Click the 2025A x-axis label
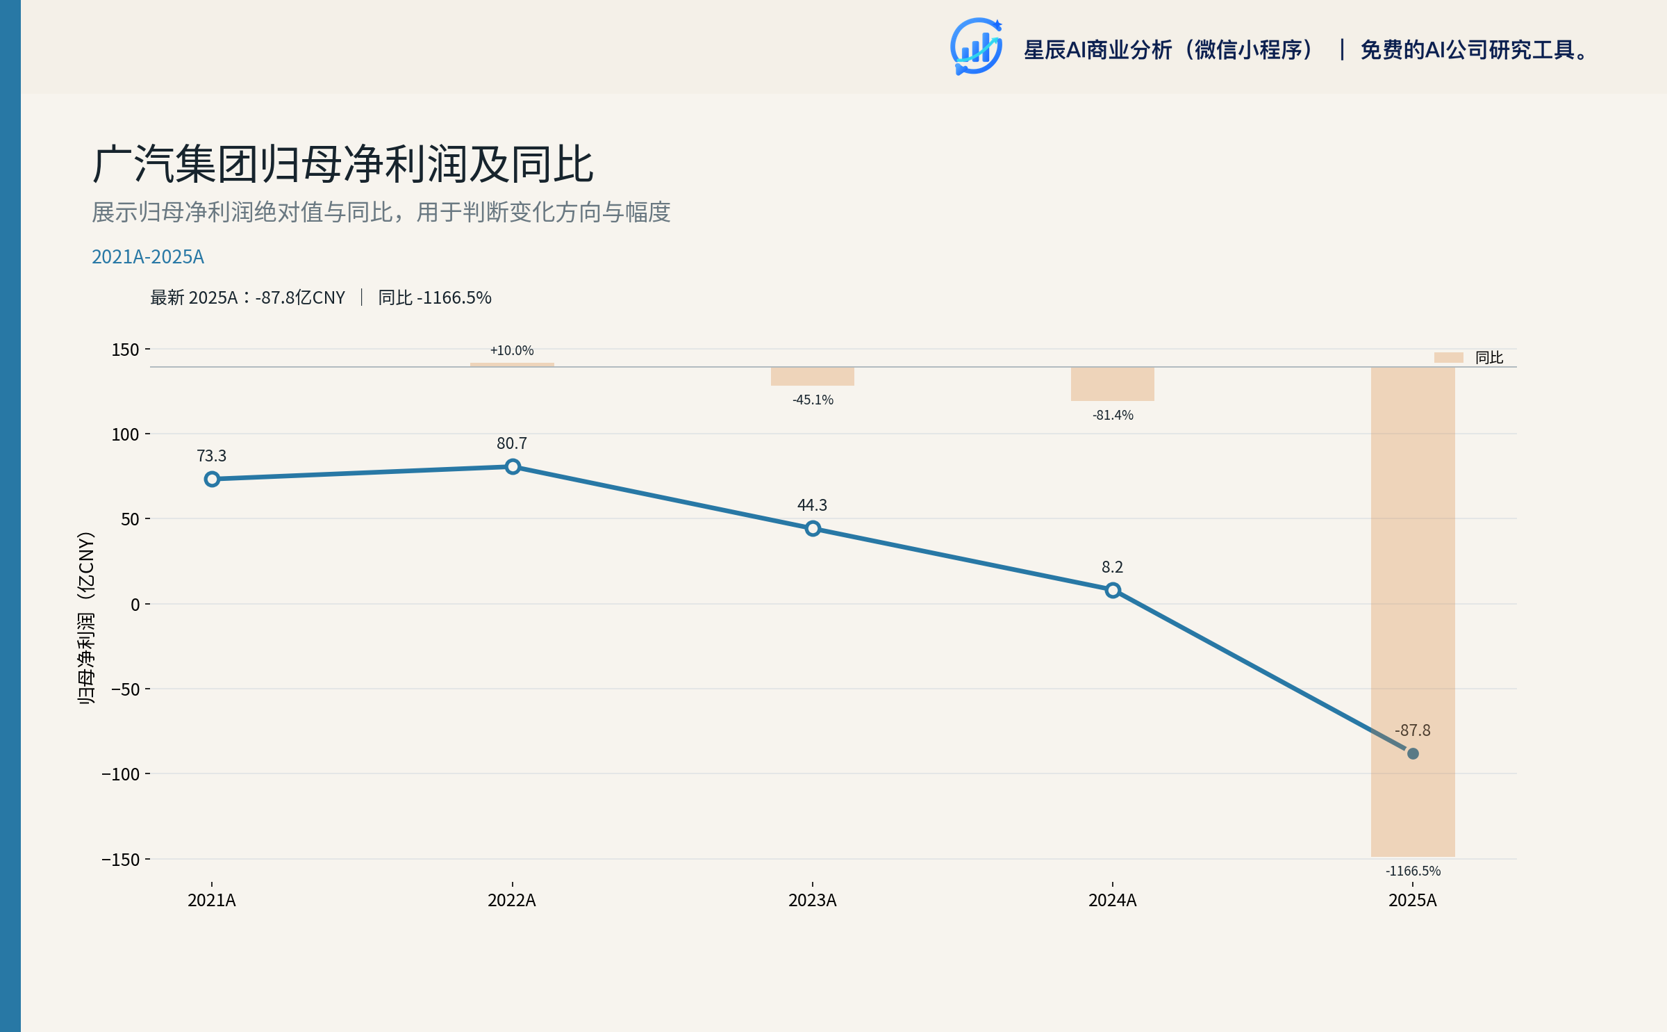The width and height of the screenshot is (1667, 1032). click(1413, 901)
